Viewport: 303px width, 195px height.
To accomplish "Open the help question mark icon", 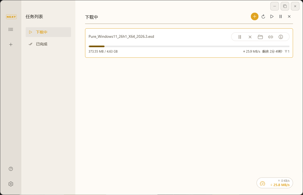I will point(11,169).
